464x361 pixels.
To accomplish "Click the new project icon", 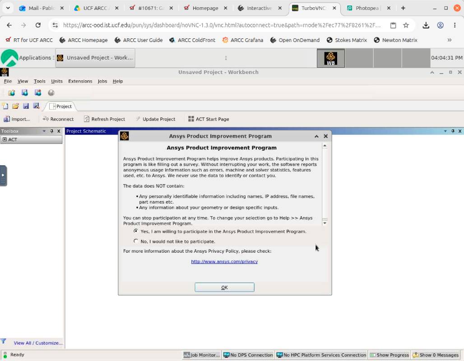I will click(5, 106).
